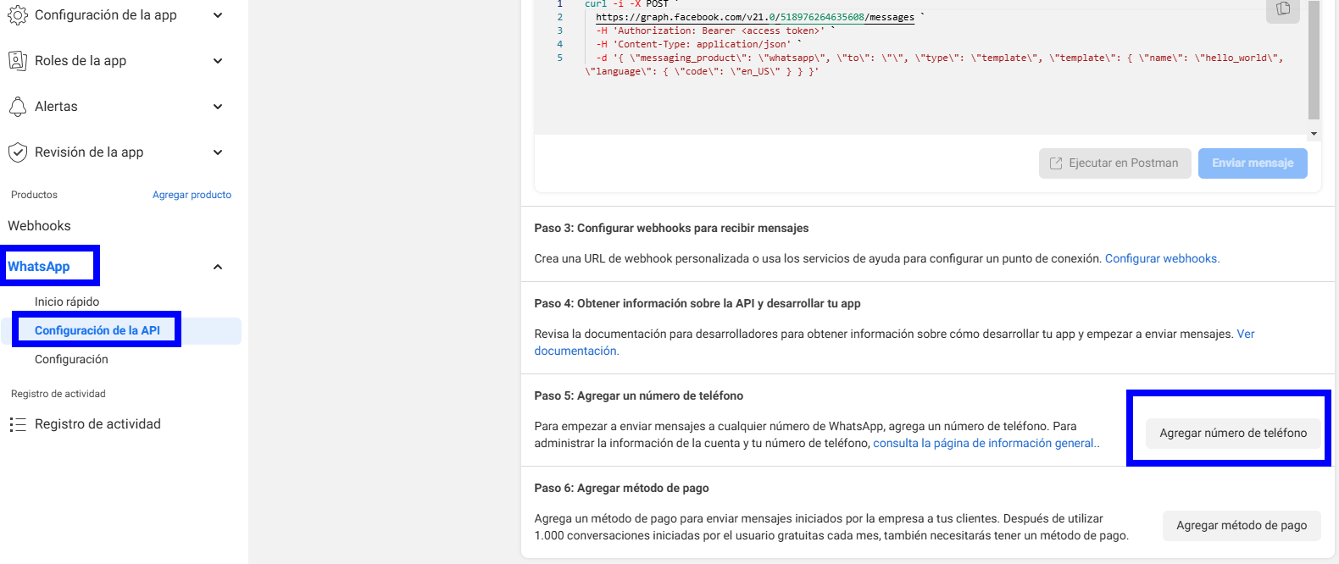Click Agregar método de pago button
This screenshot has width=1339, height=564.
(1242, 525)
